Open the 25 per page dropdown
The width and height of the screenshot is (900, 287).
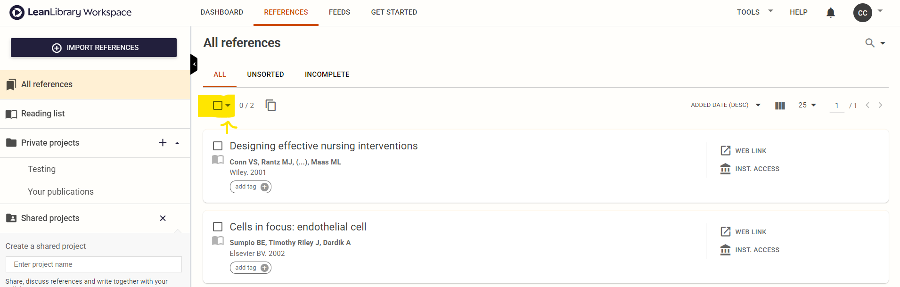pos(807,105)
